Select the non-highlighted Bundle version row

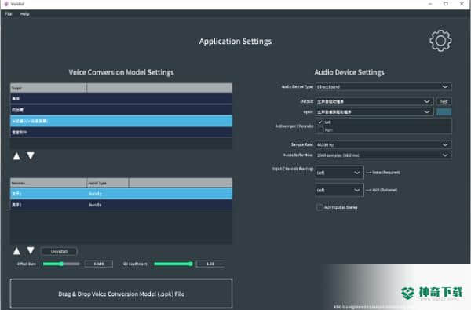[x=121, y=205]
